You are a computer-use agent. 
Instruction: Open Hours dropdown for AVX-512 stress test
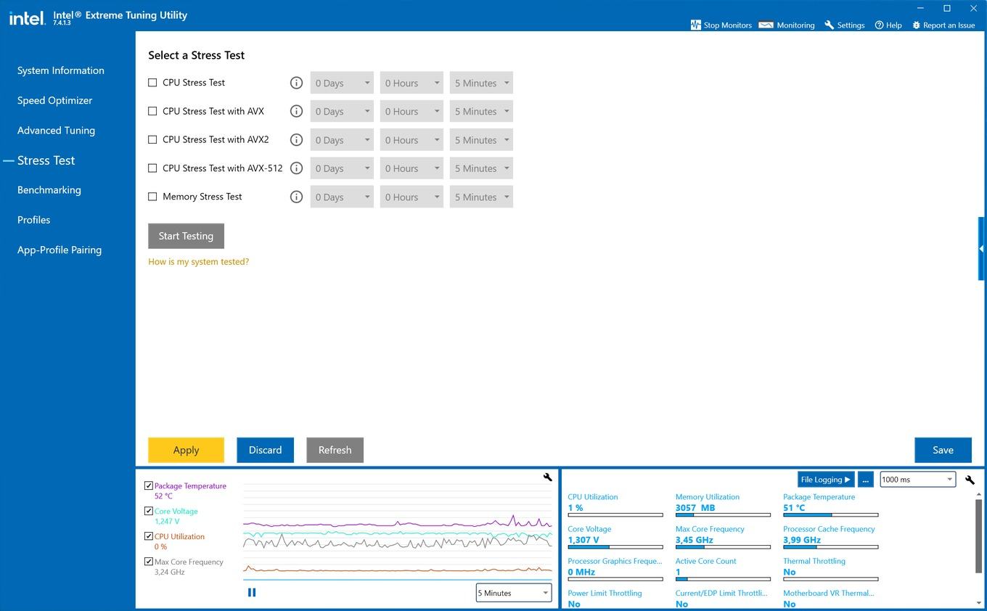click(x=411, y=168)
